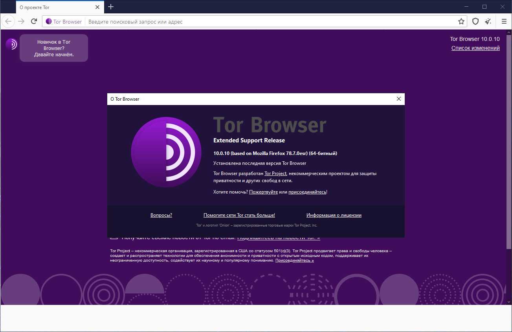Close the Tor Browser window
The image size is (512, 332).
point(503,7)
